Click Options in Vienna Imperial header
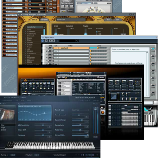158x158 pixels. coord(96,101)
